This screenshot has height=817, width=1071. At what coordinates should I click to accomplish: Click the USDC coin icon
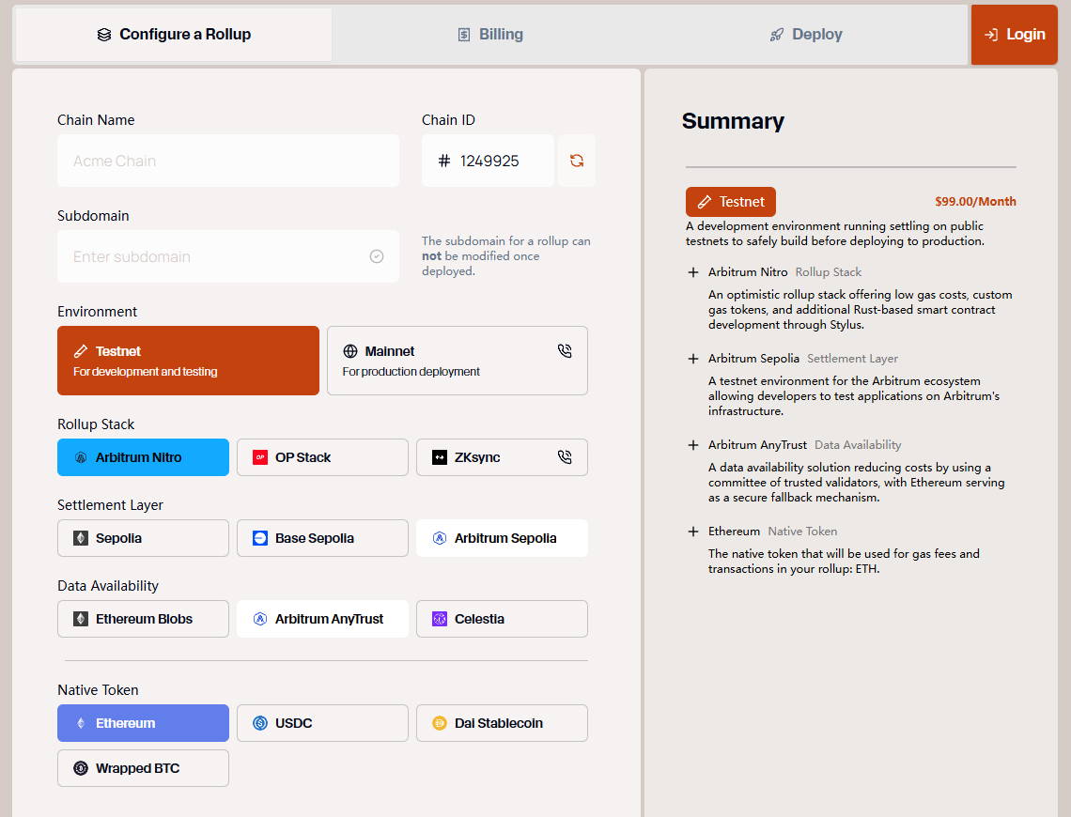coord(260,723)
